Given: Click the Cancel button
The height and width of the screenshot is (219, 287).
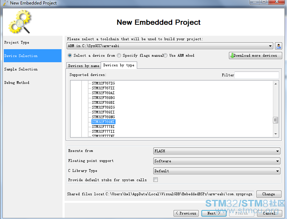Looking at the screenshot, I should click(269, 213).
